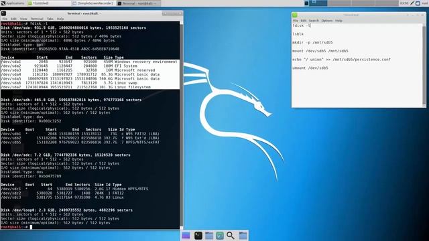This screenshot has width=429, height=241.
Task: Launch the terminal emulator from the dock
Action: pos(198,235)
